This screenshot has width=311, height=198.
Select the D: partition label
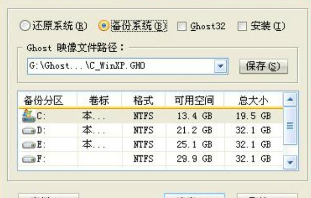tap(41, 130)
